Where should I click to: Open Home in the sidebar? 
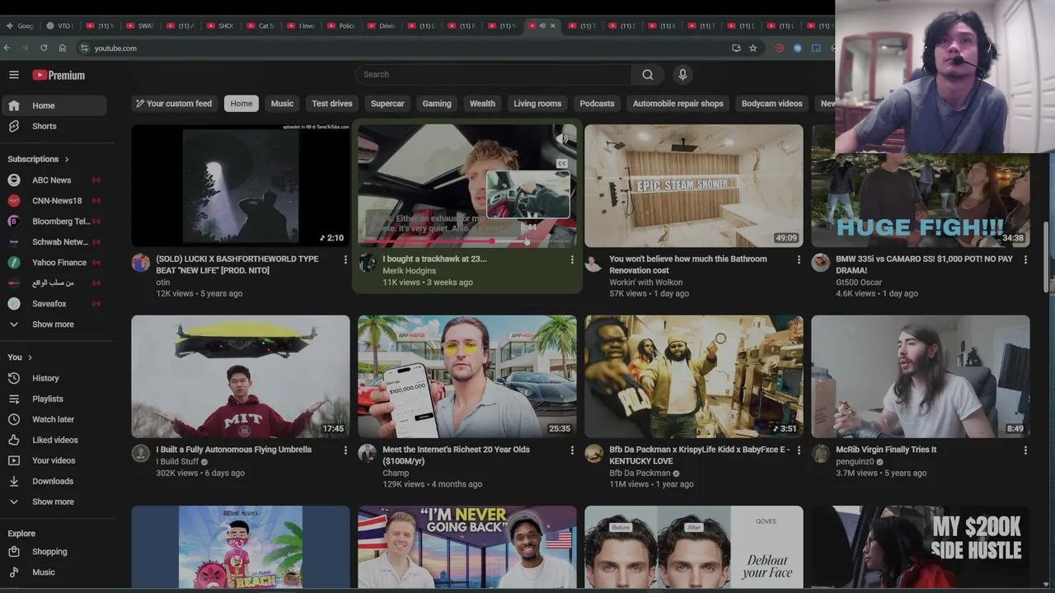(54, 105)
